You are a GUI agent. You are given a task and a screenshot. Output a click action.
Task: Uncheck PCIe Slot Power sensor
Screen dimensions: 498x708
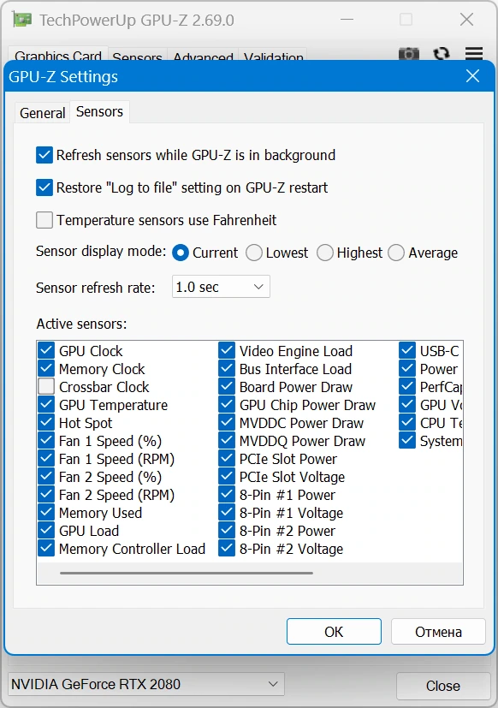click(227, 459)
